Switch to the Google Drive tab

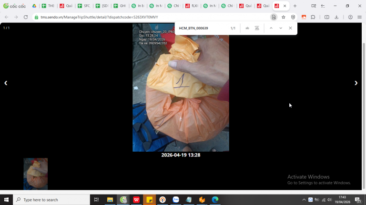(x=34, y=6)
